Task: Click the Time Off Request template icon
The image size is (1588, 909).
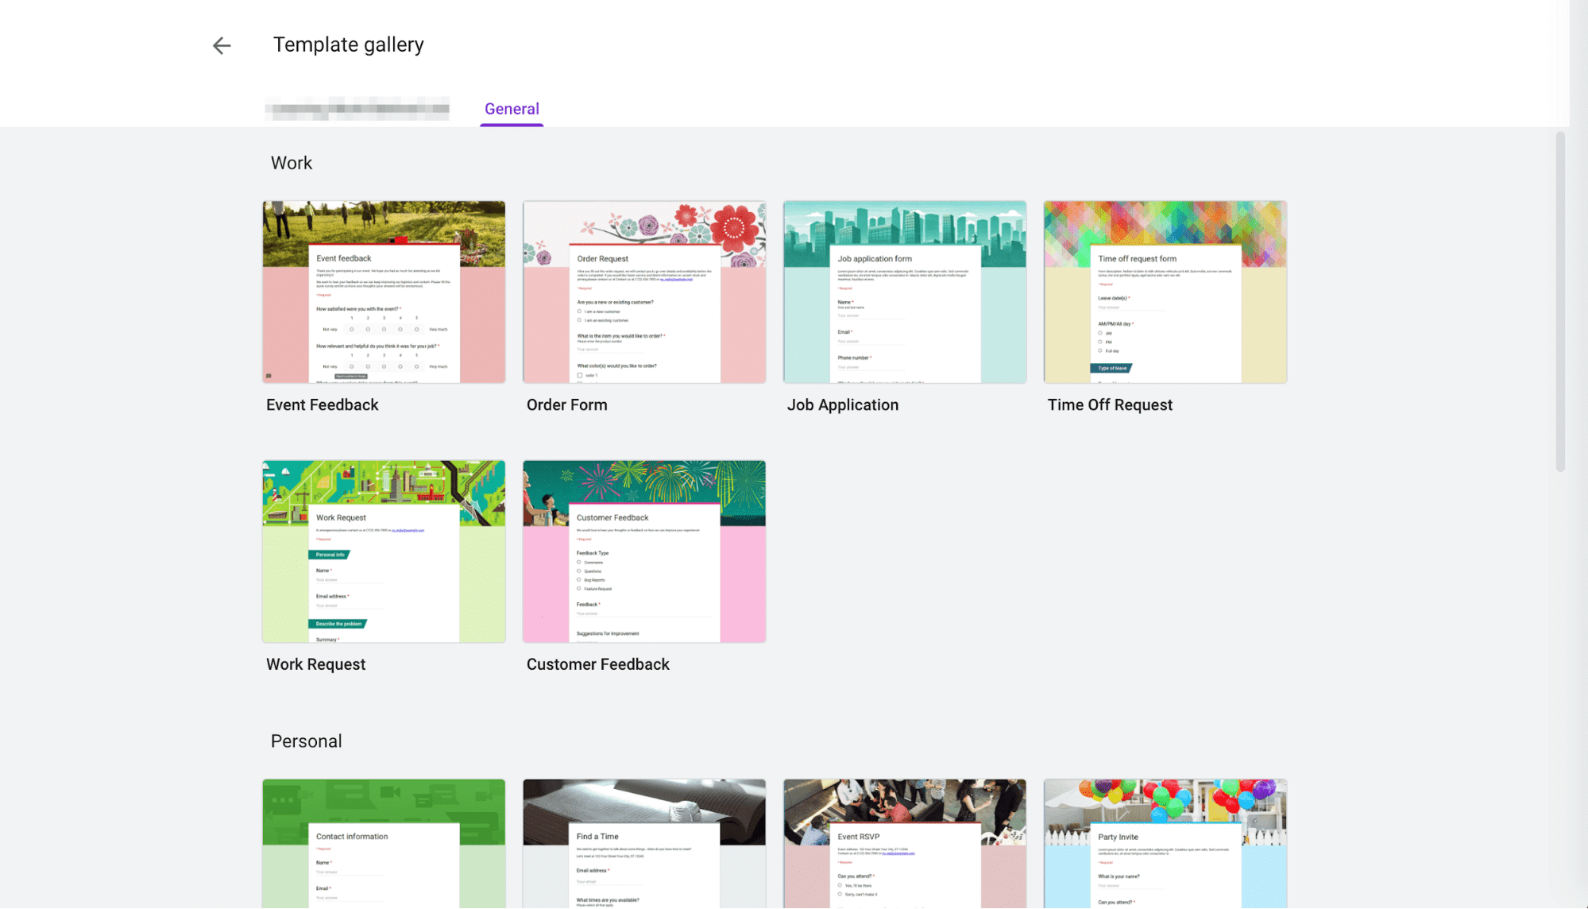Action: coord(1165,292)
